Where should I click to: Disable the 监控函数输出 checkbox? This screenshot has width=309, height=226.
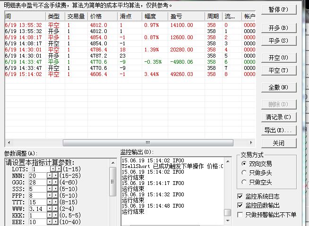tap(240, 205)
